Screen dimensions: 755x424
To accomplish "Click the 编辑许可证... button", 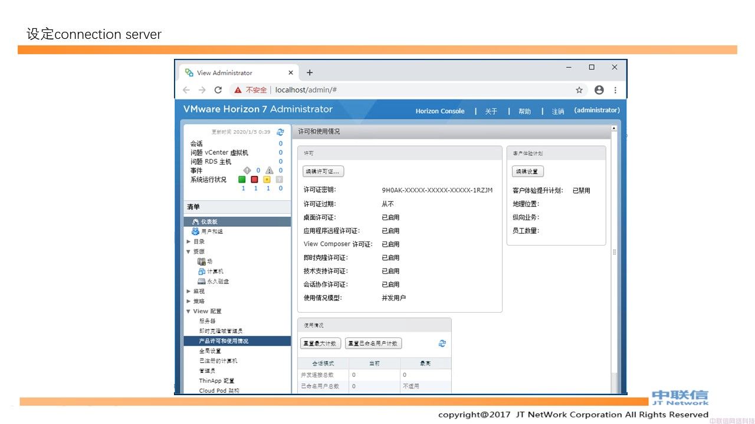I will pos(323,171).
